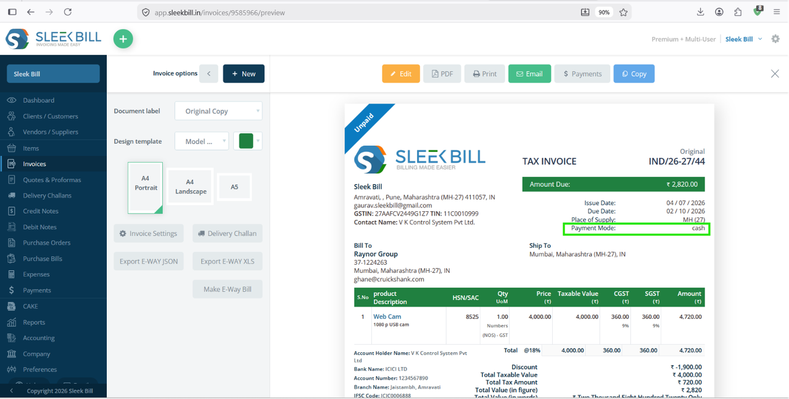
Task: Click the Items basket icon in the sidebar
Action: coord(12,148)
